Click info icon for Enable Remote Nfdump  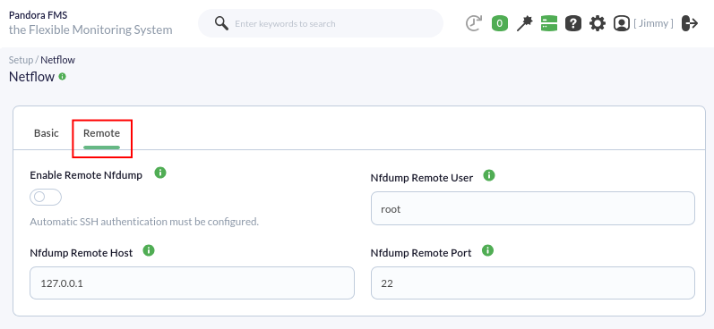click(x=160, y=173)
